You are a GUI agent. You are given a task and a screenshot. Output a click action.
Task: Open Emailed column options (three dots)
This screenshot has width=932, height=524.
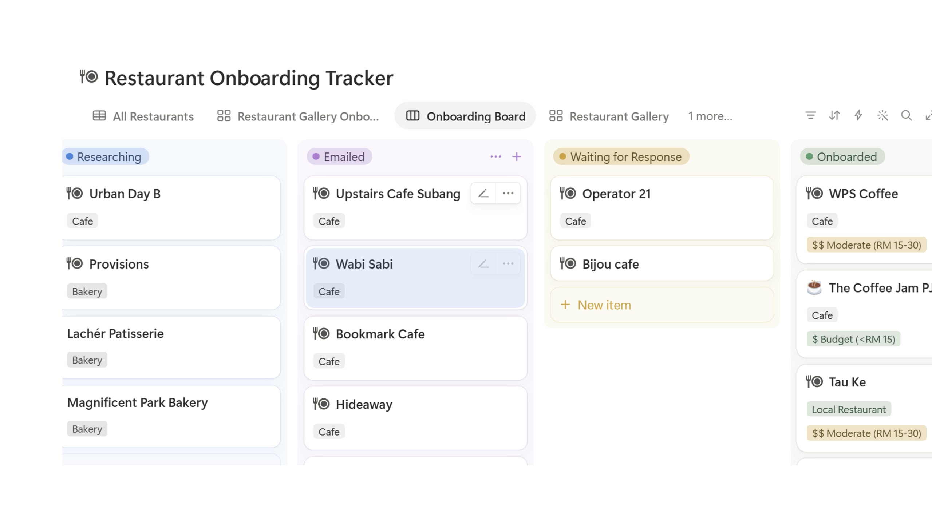tap(495, 157)
